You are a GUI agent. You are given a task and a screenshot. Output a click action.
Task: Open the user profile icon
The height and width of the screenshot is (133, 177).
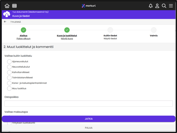click(157, 6)
